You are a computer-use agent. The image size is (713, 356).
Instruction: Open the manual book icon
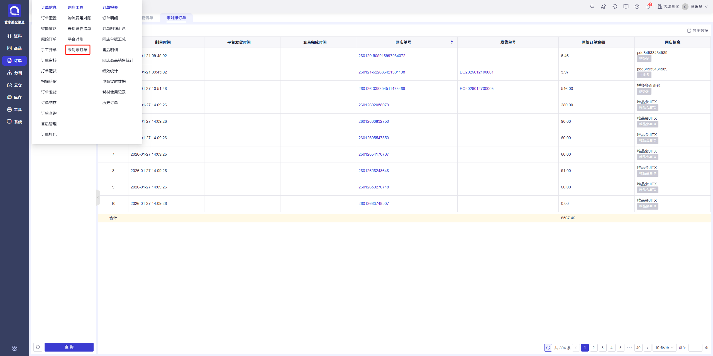626,7
